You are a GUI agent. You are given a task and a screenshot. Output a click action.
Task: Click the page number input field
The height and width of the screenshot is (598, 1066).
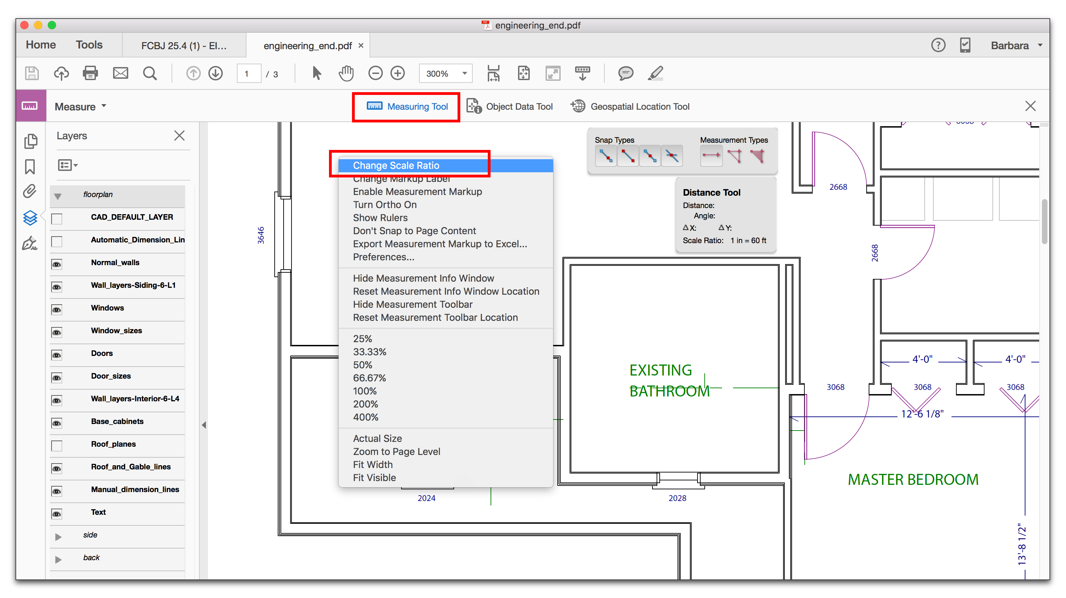point(249,74)
